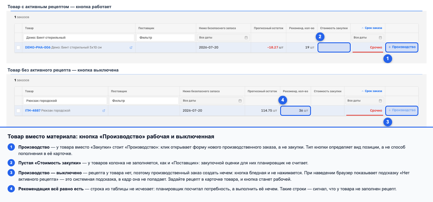Sort by Товар column in Бинт table

(x=29, y=28)
